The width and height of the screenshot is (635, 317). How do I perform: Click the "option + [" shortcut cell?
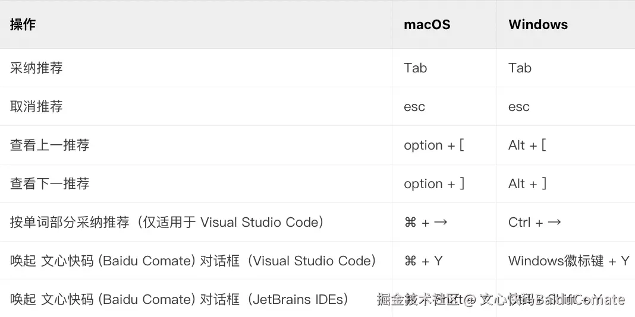433,145
